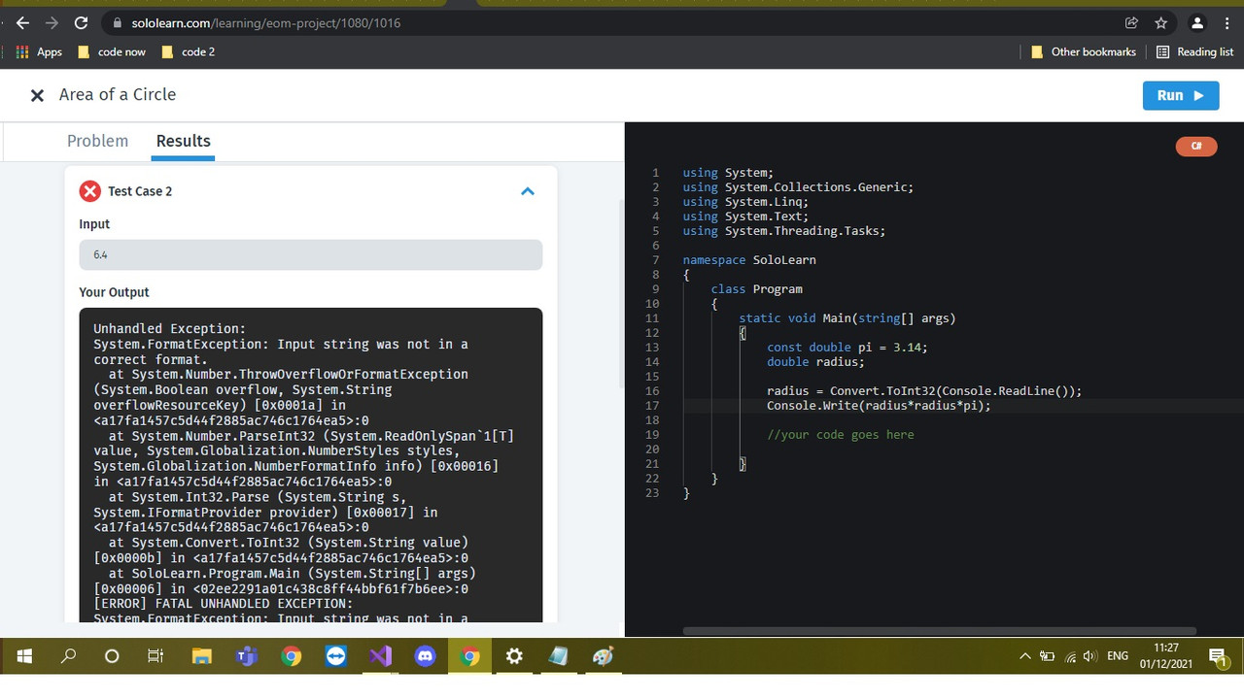Run the C# code

1181,95
